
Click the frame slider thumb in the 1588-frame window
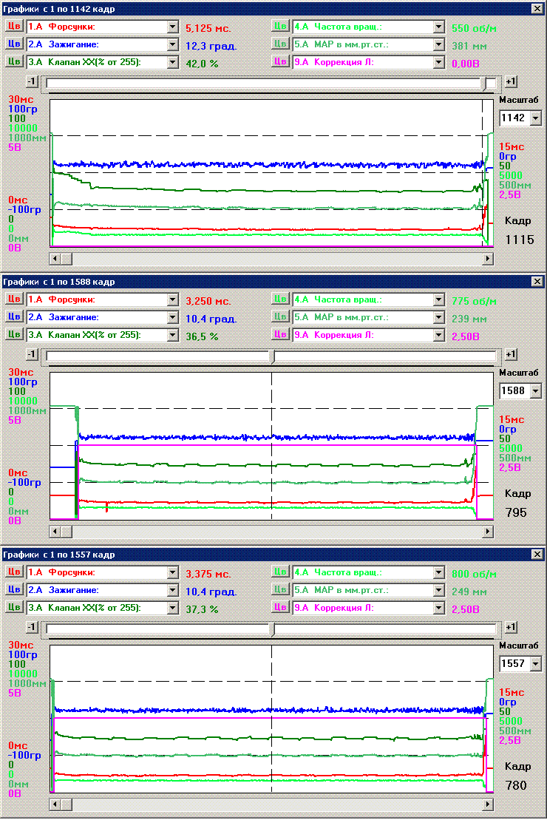273,356
